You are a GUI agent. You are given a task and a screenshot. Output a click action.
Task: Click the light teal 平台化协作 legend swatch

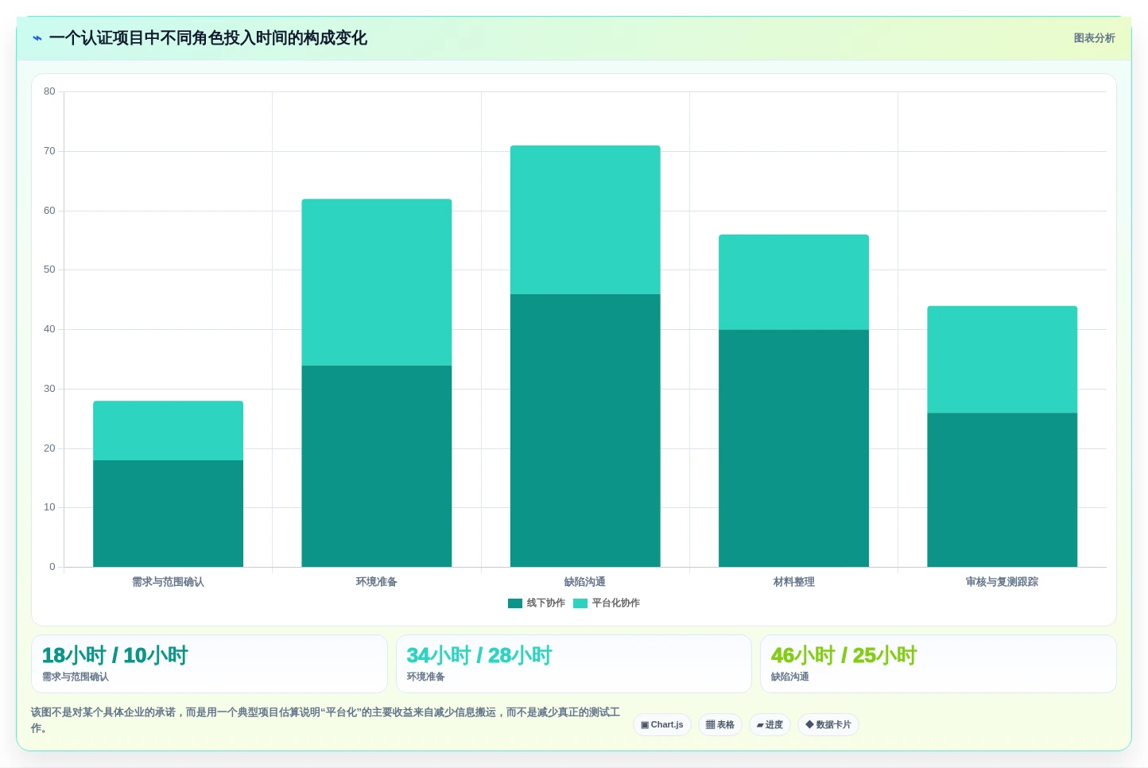tap(580, 603)
